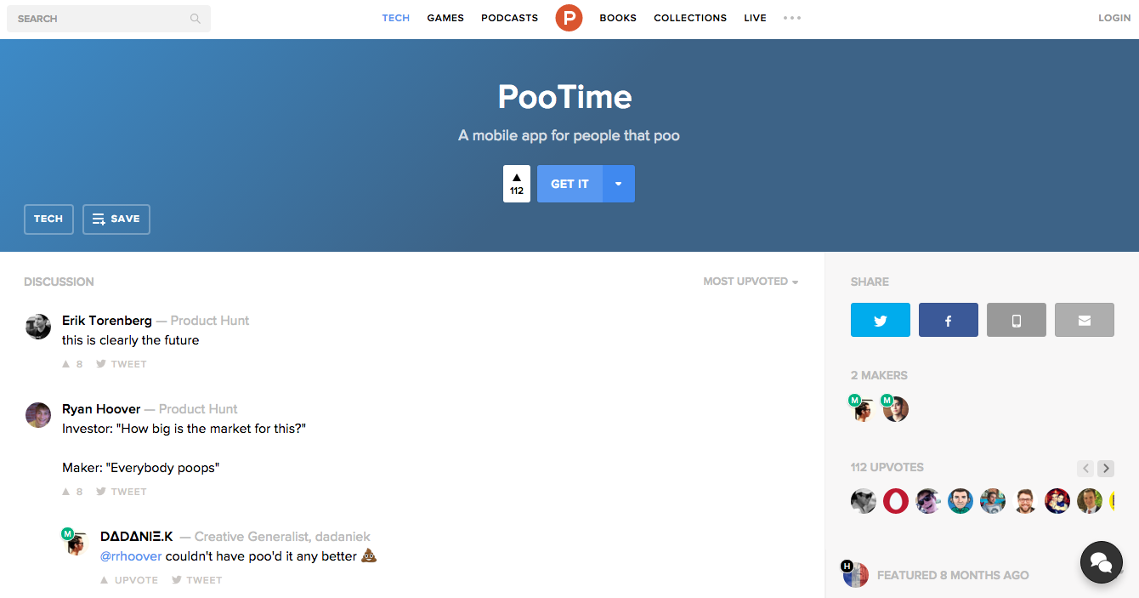This screenshot has width=1139, height=598.
Task: Click DADANIEK's avatar in the reply
Action: (x=77, y=543)
